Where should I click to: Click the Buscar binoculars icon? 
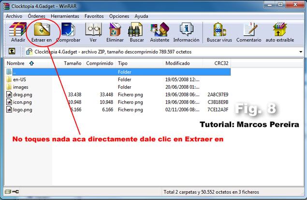135,29
